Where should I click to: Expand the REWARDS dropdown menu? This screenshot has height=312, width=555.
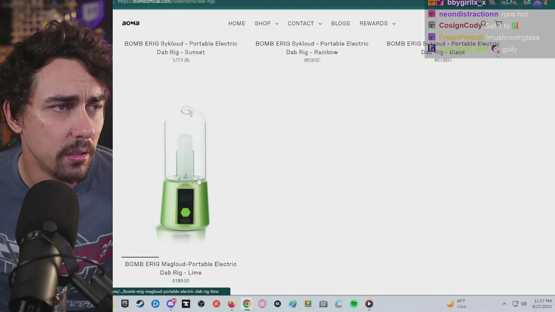point(377,23)
